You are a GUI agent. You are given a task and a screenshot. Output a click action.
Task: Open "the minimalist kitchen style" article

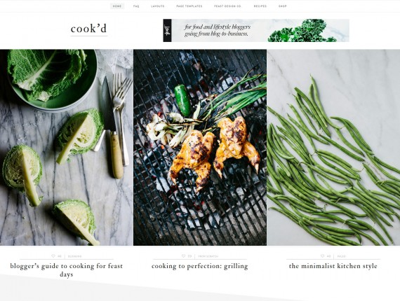pos(333,266)
